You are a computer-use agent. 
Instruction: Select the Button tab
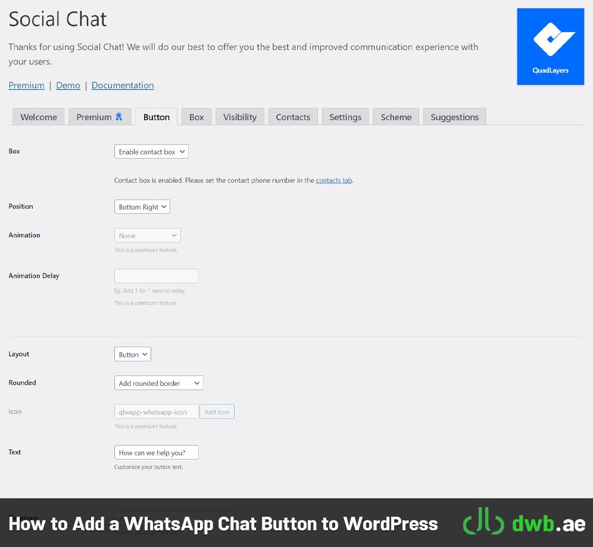click(156, 117)
